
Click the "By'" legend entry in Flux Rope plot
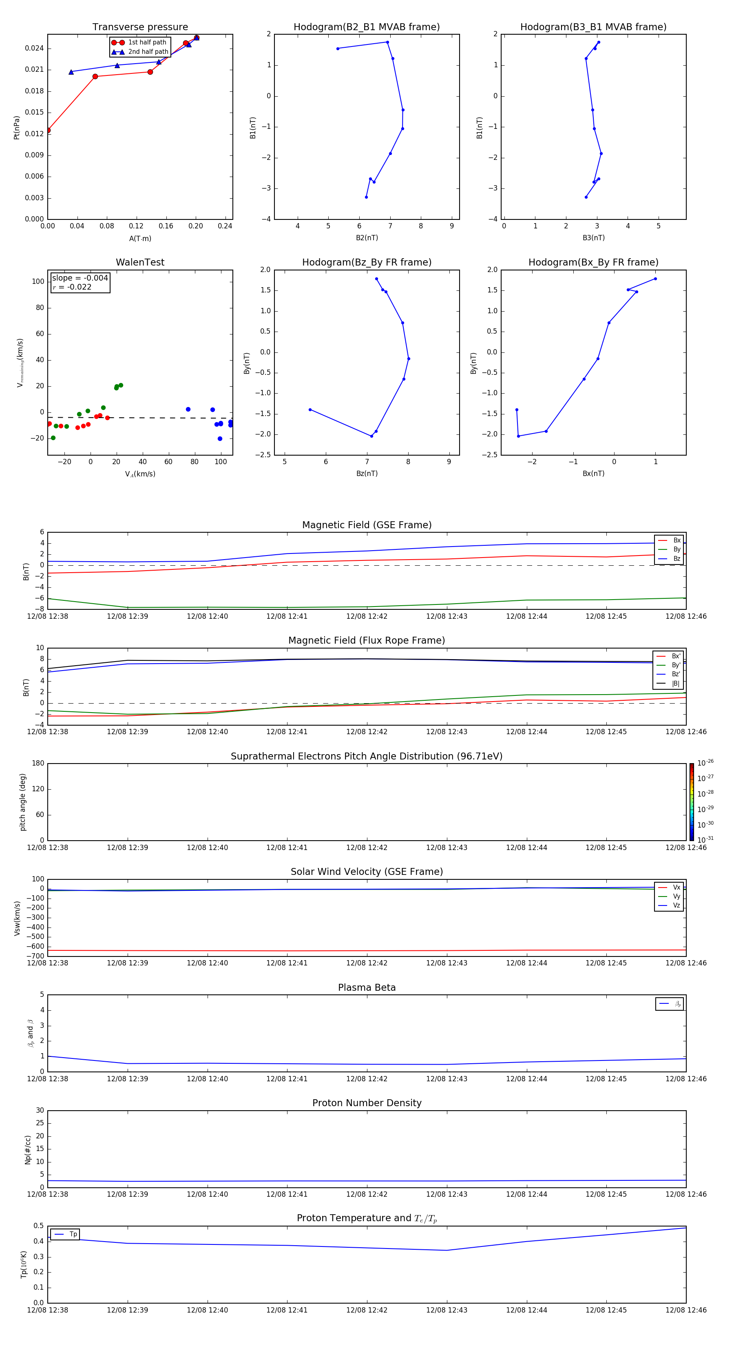pyautogui.click(x=668, y=665)
